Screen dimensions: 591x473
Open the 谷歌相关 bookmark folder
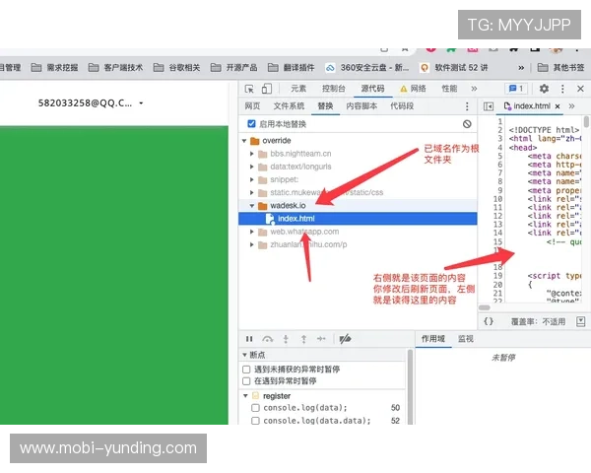(x=176, y=68)
